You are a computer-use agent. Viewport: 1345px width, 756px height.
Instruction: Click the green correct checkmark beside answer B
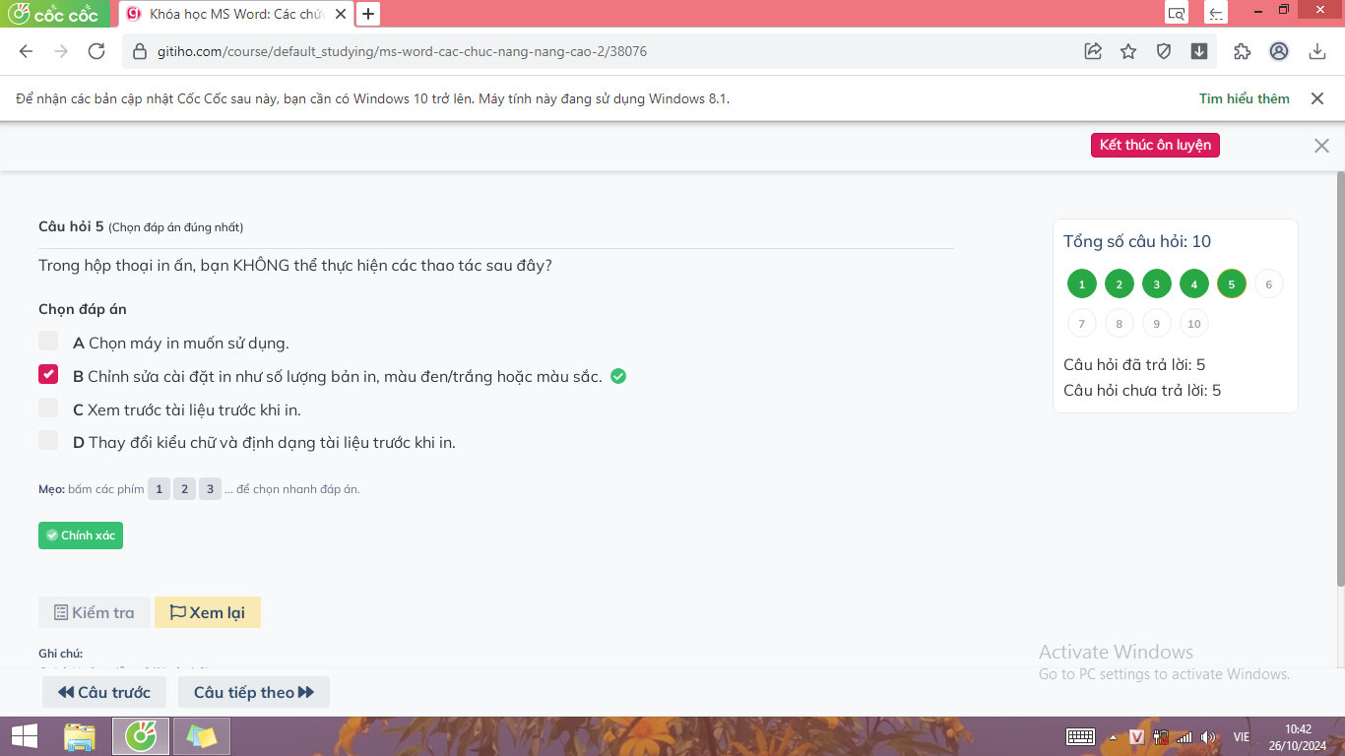click(618, 376)
